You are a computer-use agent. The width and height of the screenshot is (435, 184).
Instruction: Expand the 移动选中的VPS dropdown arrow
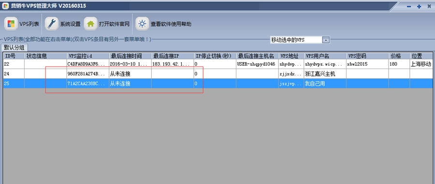click(326, 40)
